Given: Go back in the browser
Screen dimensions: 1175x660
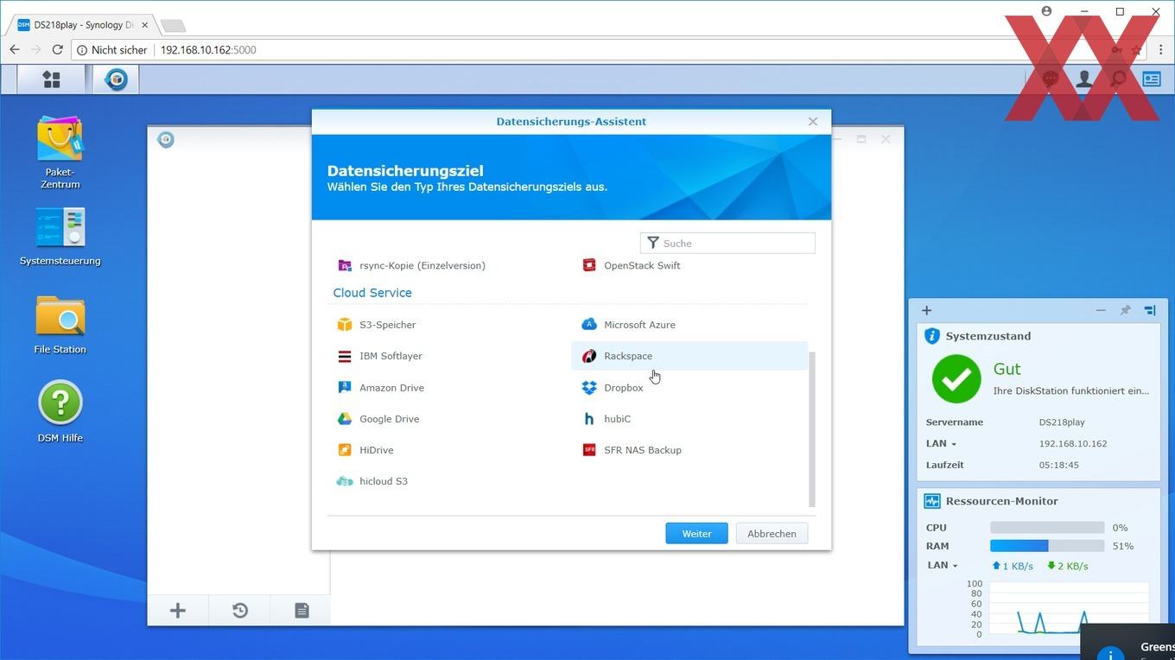Looking at the screenshot, I should [15, 50].
